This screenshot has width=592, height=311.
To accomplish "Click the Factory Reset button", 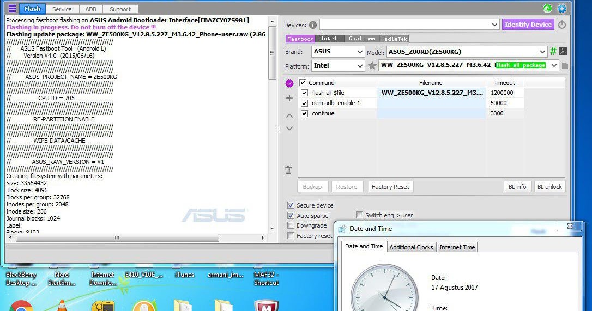I will point(390,187).
